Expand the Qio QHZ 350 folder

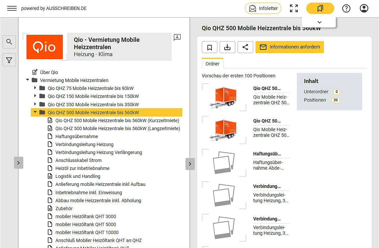coord(35,104)
